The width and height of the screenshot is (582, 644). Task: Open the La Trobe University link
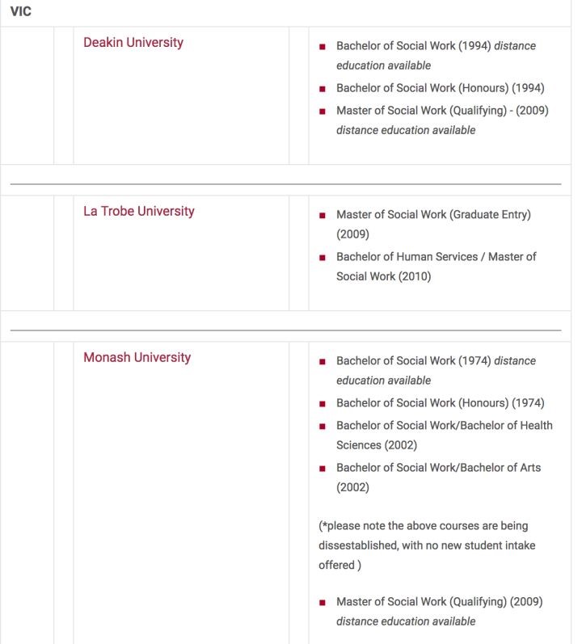[138, 212]
